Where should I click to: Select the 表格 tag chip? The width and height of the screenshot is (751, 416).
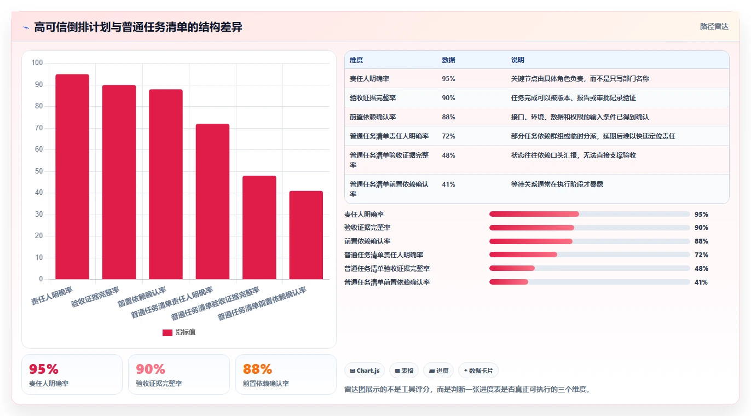coord(404,371)
